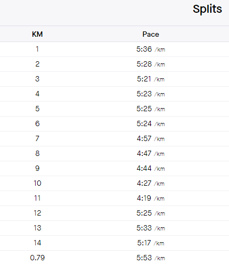Click the 5:33 /km pace value
The image size is (229, 264).
click(151, 228)
